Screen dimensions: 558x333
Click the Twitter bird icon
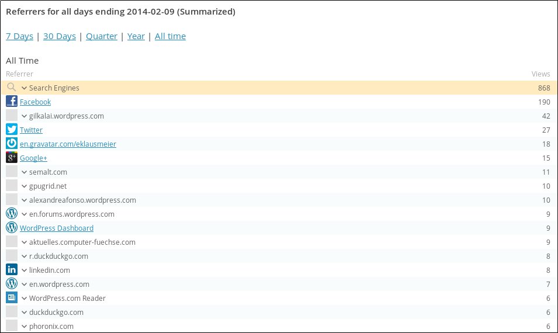(12, 130)
